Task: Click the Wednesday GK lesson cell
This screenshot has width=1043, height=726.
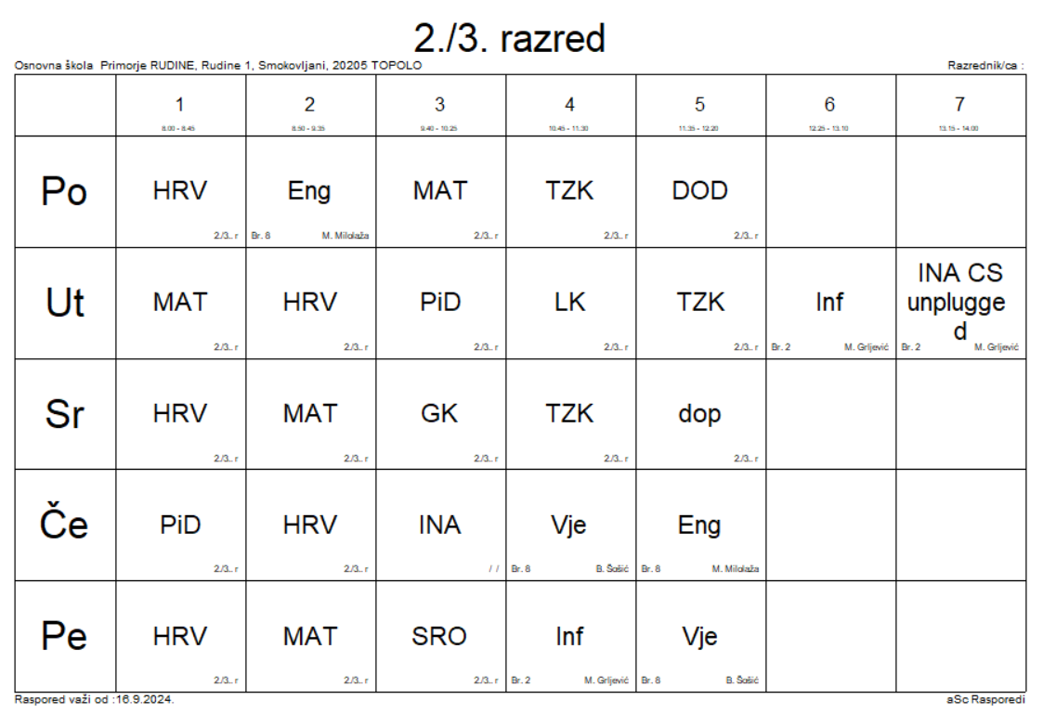Action: click(440, 414)
